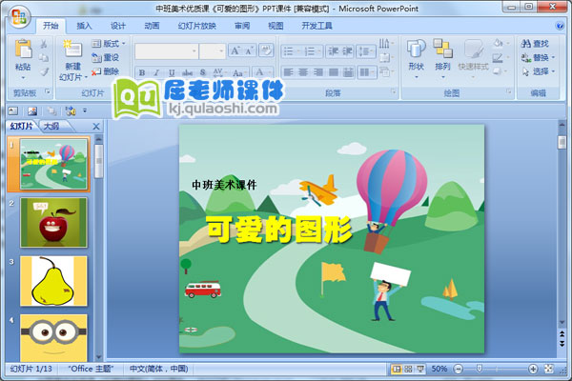The image size is (572, 381).
Task: Close the slides thumbnail pane
Action: 96,127
